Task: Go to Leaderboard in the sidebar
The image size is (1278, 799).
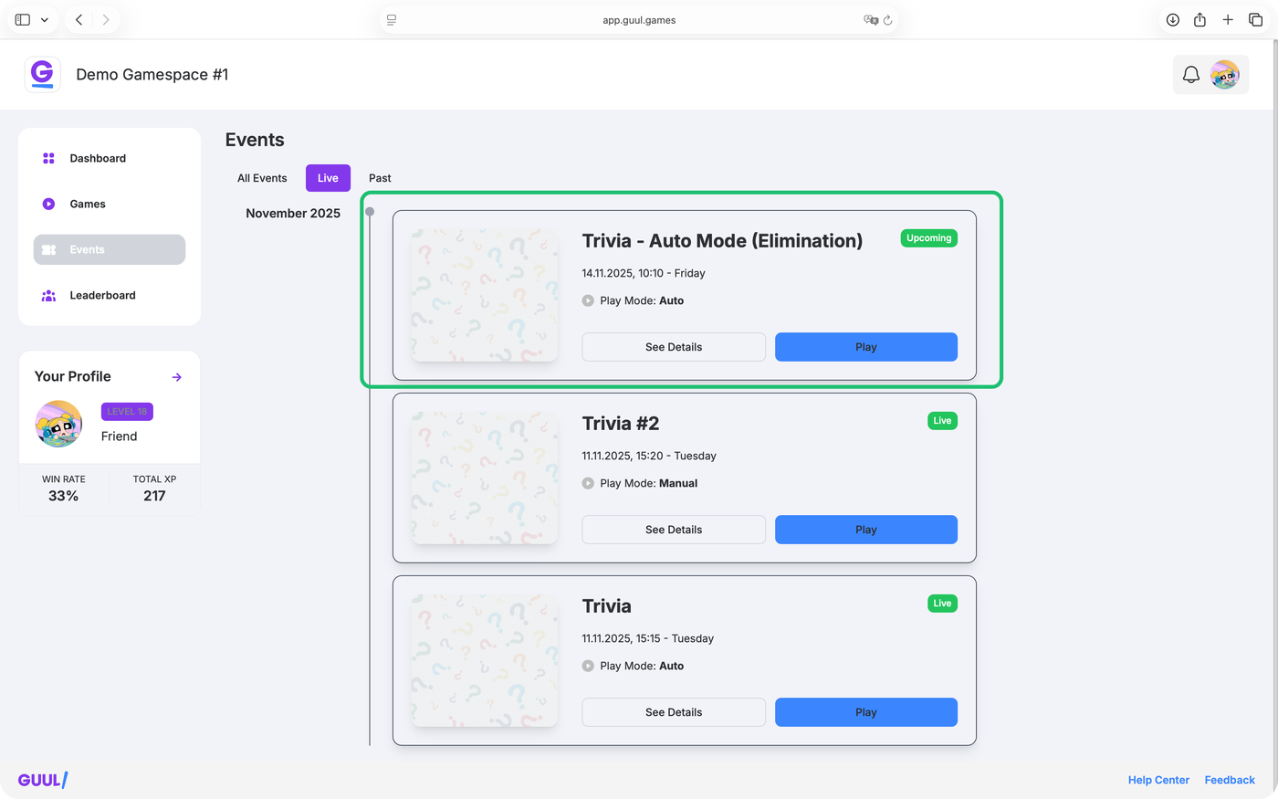Action: pos(102,295)
